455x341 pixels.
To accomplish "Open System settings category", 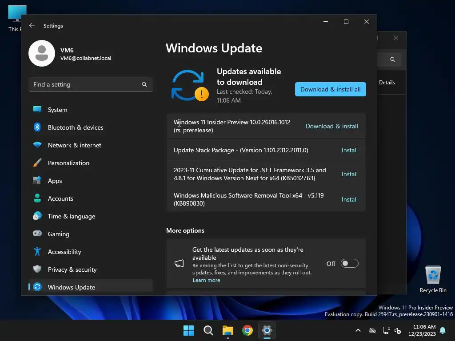I will [x=91, y=110].
